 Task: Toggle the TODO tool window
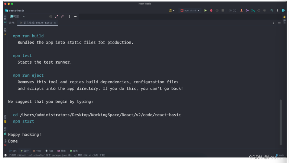point(37,151)
